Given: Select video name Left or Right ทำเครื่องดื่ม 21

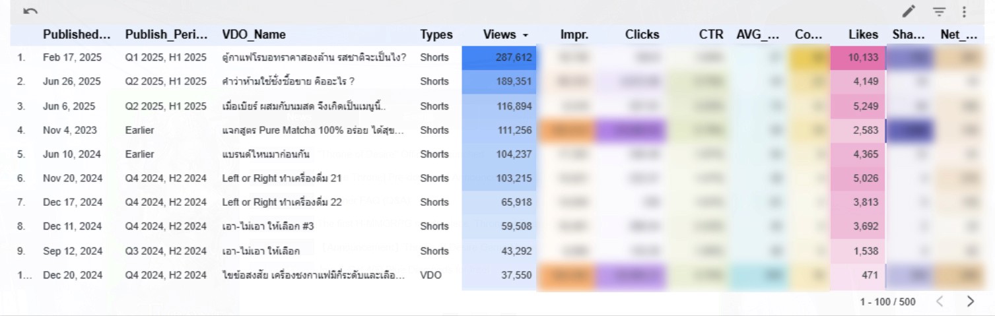Looking at the screenshot, I should click(x=282, y=178).
